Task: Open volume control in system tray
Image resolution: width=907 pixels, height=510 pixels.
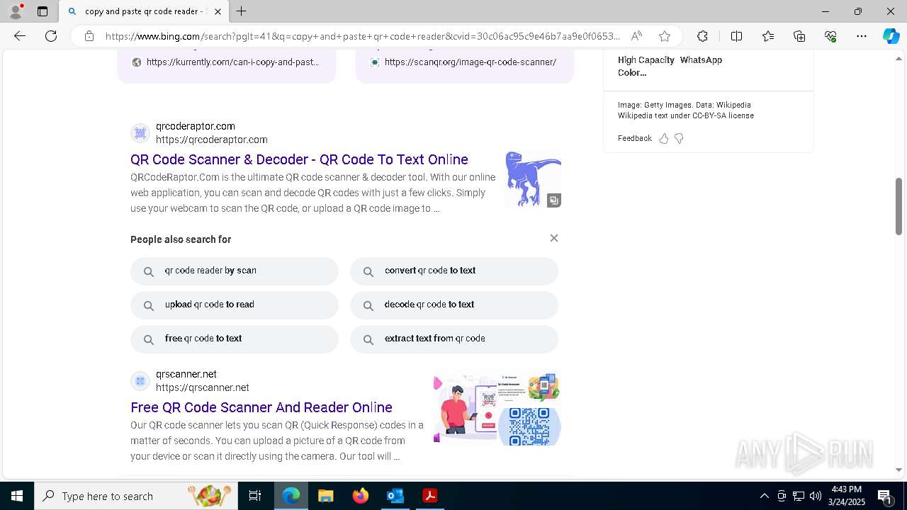Action: [x=815, y=496]
